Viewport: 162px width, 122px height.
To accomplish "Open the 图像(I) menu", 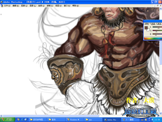I will tap(24, 6).
